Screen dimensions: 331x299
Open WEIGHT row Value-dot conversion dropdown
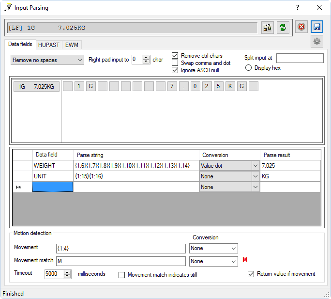click(255, 166)
